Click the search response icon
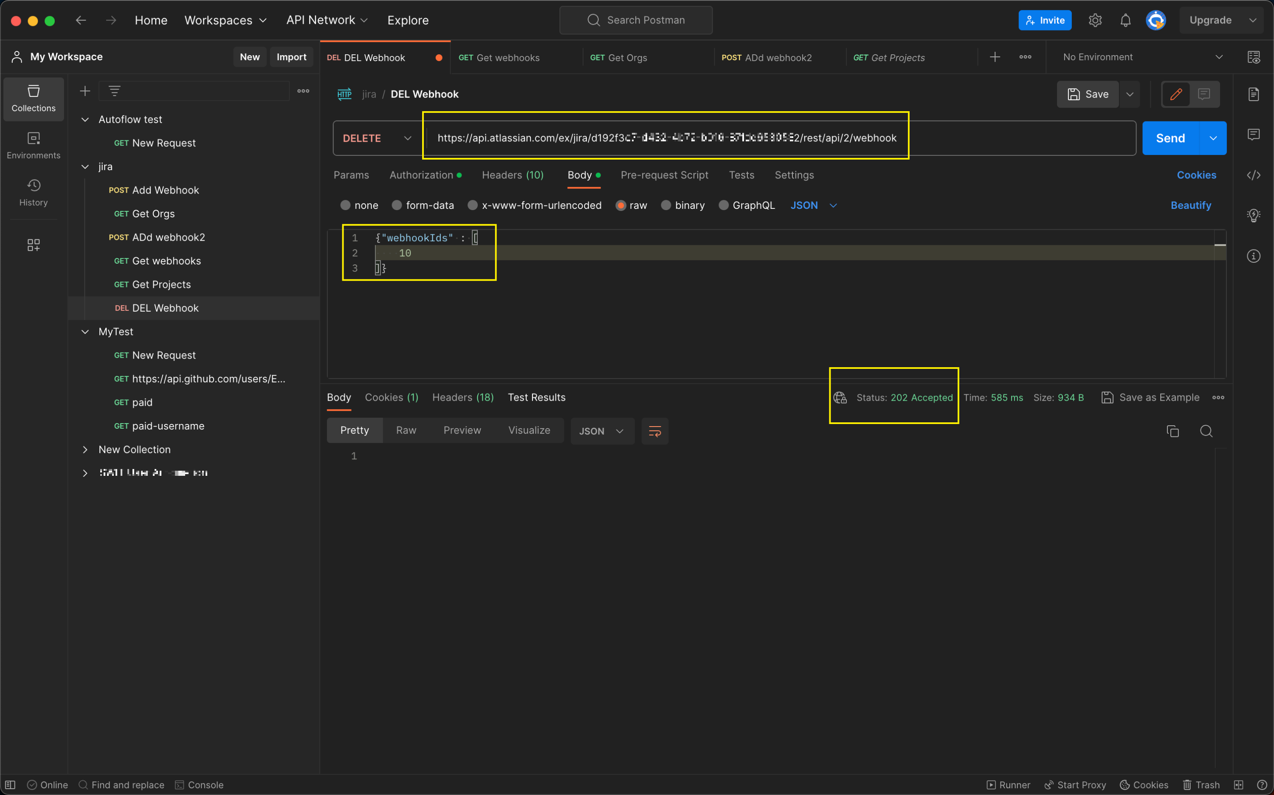Viewport: 1274px width, 795px height. 1206,431
